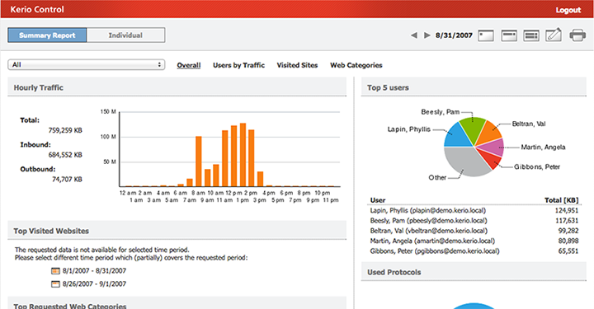The image size is (594, 309).
Task: Select the monthly view calendar icon
Action: click(x=531, y=35)
